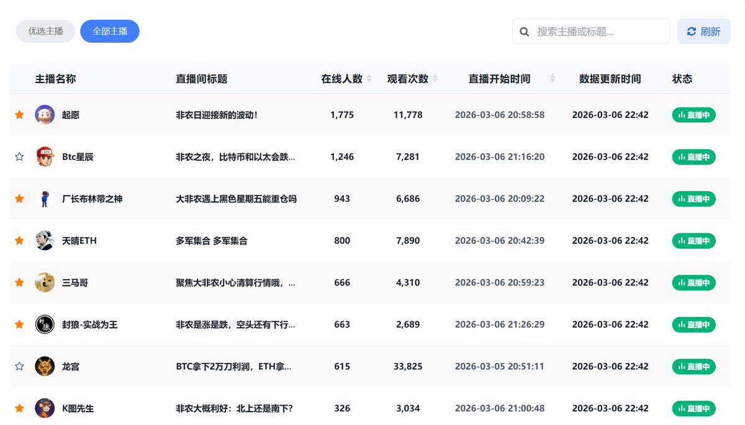Click the sort control on 直播开始时间
This screenshot has width=745, height=425.
point(552,78)
